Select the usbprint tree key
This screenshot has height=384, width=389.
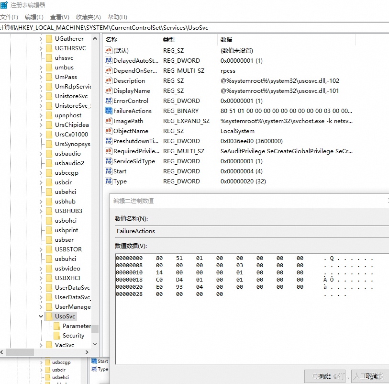pos(67,230)
